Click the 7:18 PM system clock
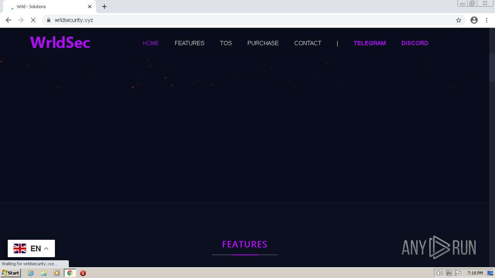 pos(475,273)
